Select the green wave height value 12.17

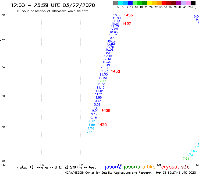click(x=102, y=81)
